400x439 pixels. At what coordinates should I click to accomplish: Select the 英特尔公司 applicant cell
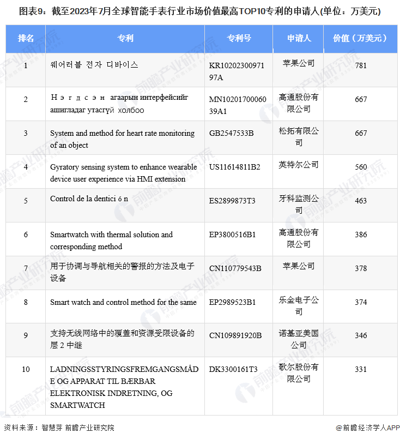click(x=299, y=165)
